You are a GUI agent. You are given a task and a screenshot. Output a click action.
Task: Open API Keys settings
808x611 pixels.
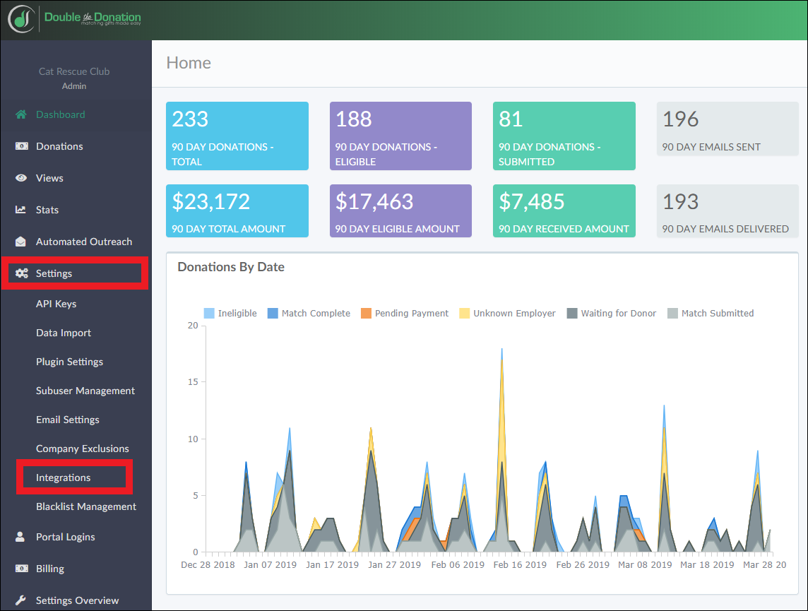(x=57, y=304)
